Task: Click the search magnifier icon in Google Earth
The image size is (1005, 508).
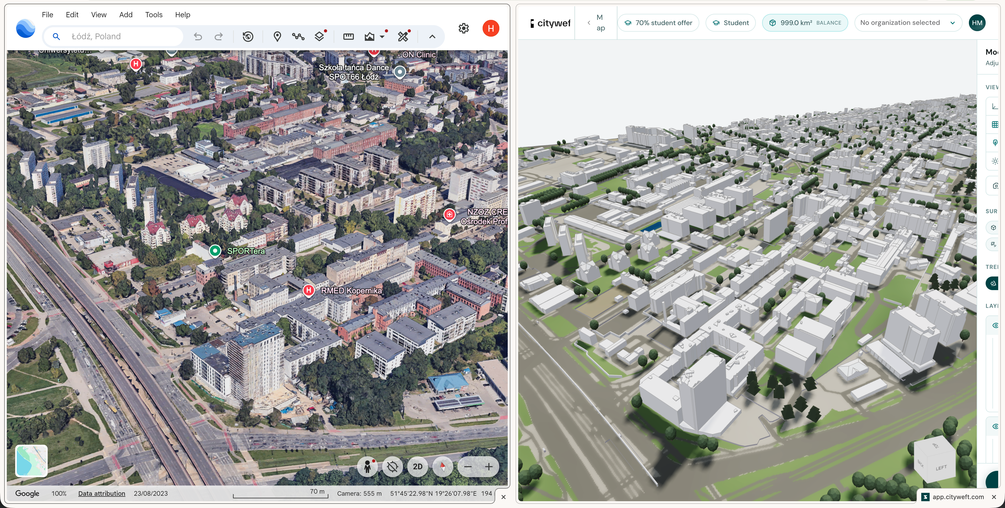Action: click(x=56, y=37)
